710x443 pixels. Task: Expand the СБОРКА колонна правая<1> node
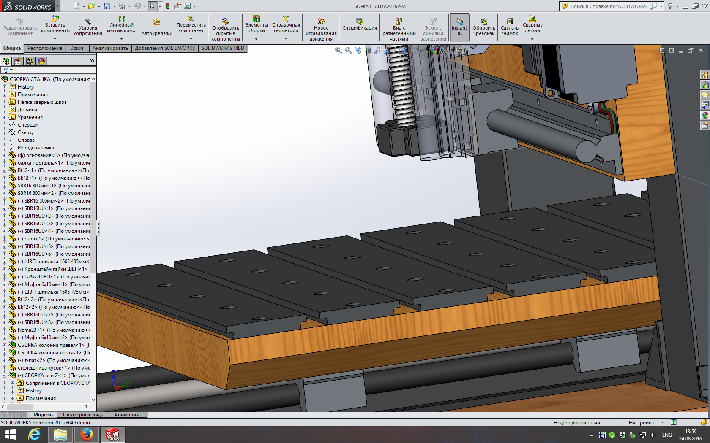pos(5,345)
